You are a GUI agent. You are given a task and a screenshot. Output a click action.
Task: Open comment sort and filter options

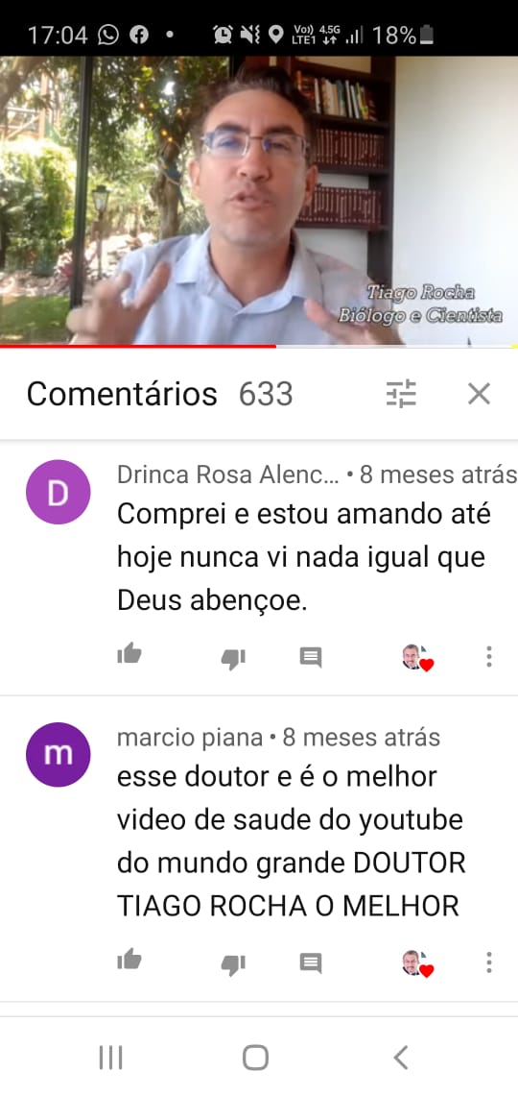401,394
